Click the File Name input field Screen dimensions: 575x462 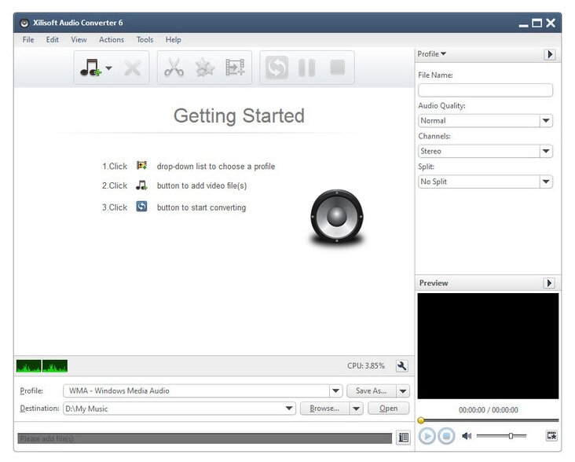point(485,90)
